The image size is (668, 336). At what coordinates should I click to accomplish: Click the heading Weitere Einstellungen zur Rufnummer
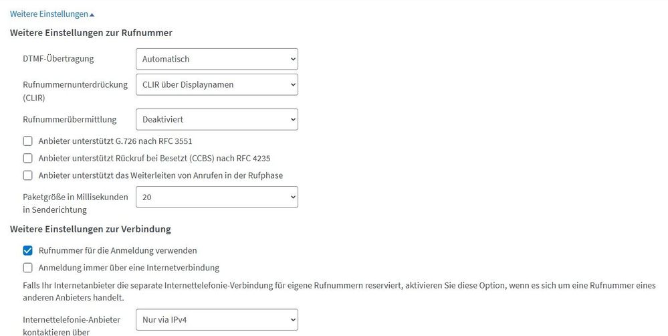[x=91, y=32]
